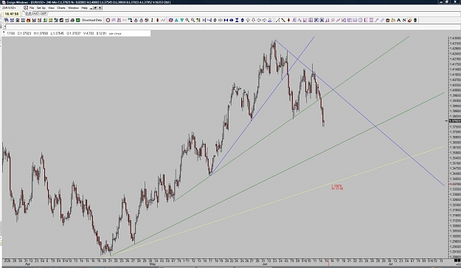
Task: Click the blue up-down diamond arrows icon
Action: [x=242, y=20]
